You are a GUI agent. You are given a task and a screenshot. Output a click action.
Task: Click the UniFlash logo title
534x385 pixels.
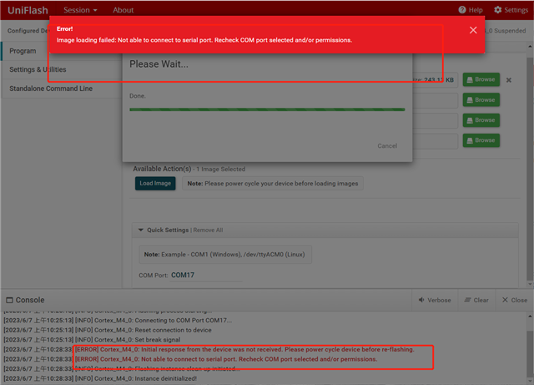tap(28, 11)
